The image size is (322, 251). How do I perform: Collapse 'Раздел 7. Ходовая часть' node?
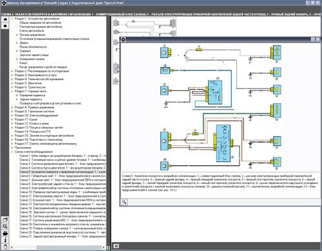12,91
